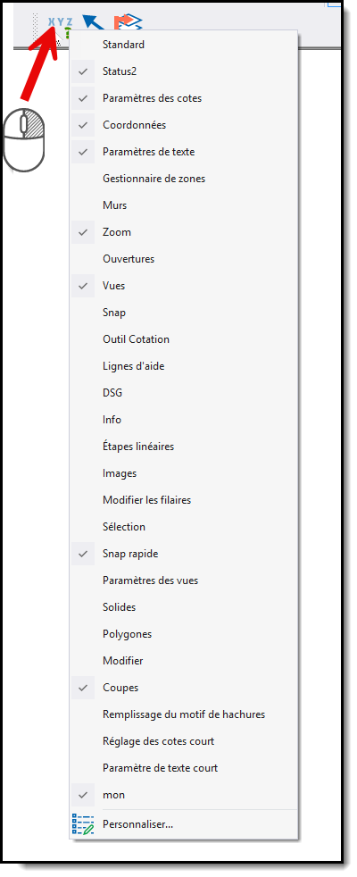Select Gestionnaire de zones entry

coord(185,179)
